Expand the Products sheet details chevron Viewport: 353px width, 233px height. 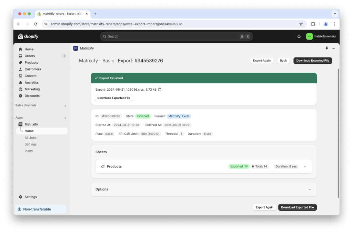[305, 166]
